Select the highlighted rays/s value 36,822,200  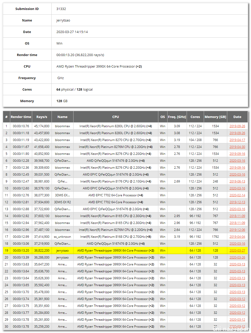pos(42,251)
